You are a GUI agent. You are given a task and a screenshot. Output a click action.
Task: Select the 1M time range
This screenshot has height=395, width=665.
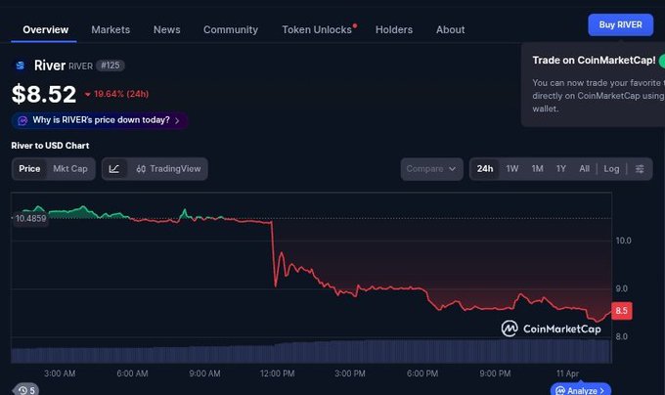tap(537, 169)
